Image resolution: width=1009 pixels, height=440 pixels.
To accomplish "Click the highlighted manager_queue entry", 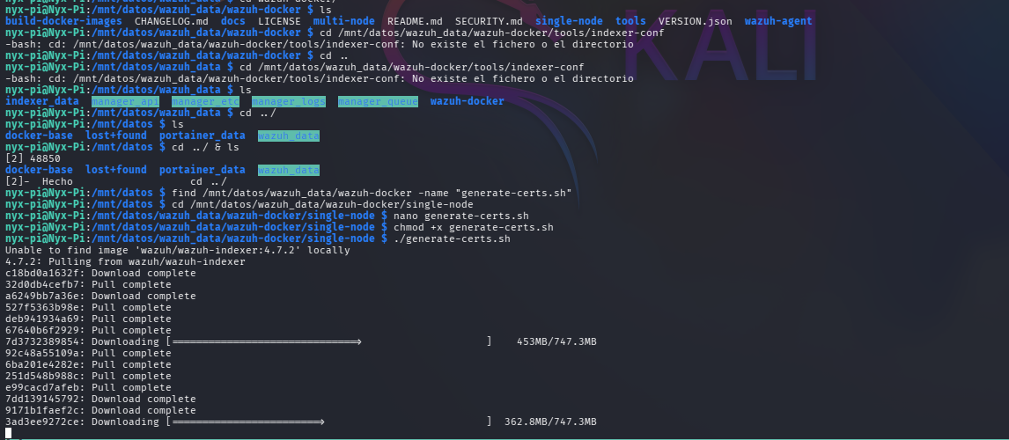I will tap(378, 101).
